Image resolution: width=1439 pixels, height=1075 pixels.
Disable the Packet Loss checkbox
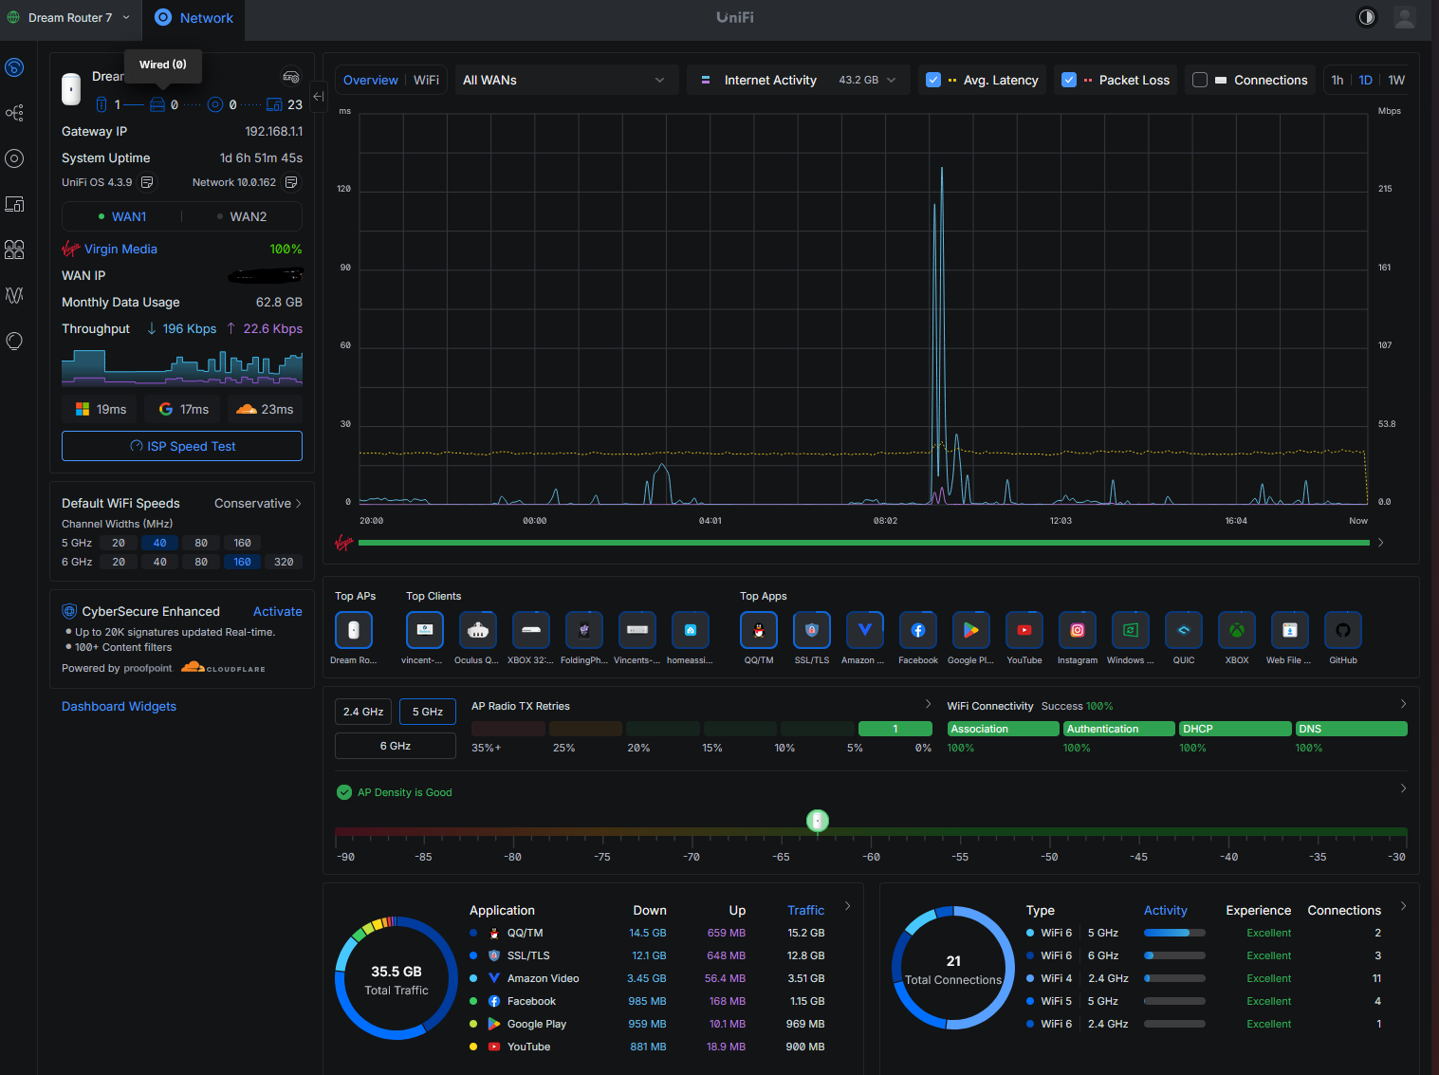1069,81
